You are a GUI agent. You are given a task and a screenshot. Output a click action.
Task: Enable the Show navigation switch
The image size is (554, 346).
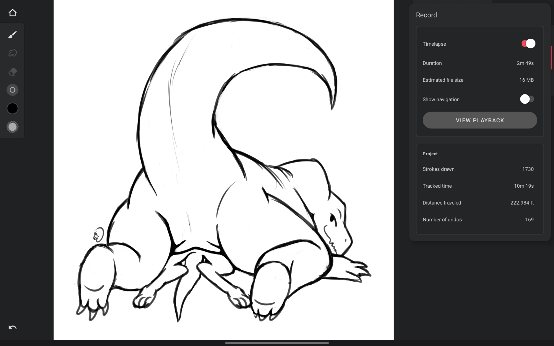coord(527,99)
